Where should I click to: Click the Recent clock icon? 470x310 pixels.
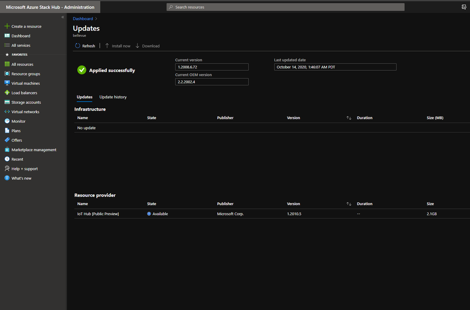click(x=7, y=159)
